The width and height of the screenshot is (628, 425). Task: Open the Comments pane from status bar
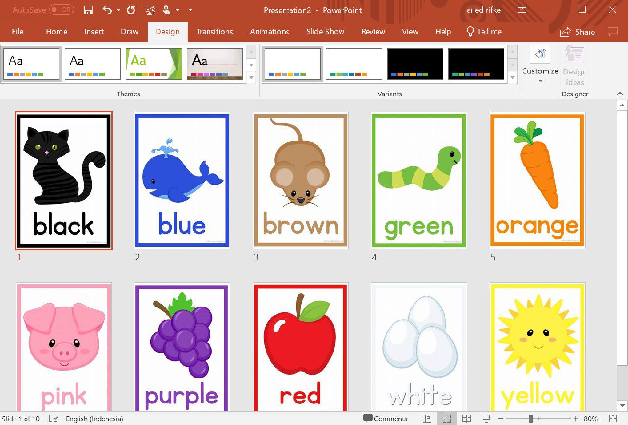pyautogui.click(x=385, y=419)
